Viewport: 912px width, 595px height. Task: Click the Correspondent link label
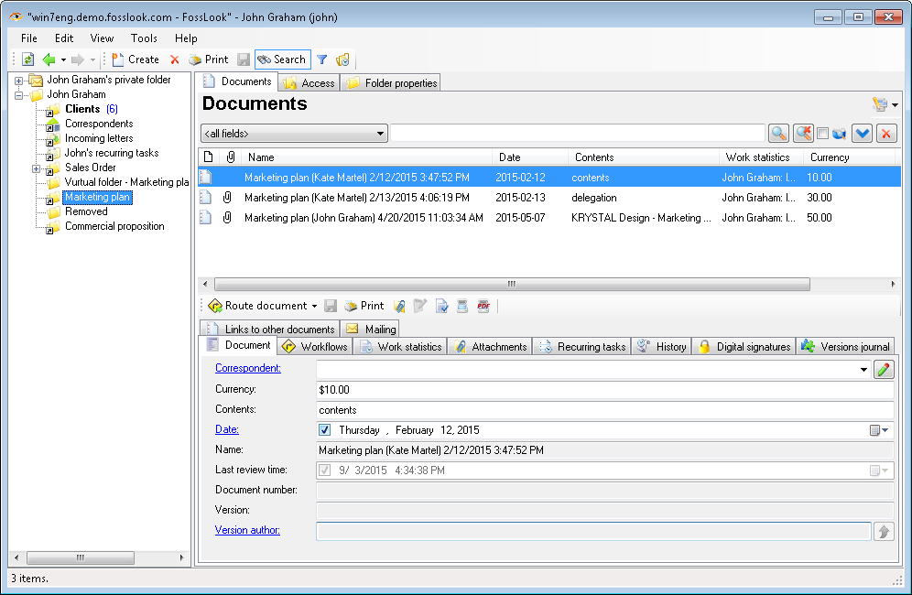click(x=247, y=368)
